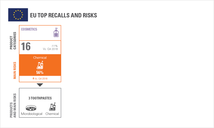The image size is (214, 128).
Task: Click the EU TOP RECALLS AND RISKS title
Action: pos(63,15)
